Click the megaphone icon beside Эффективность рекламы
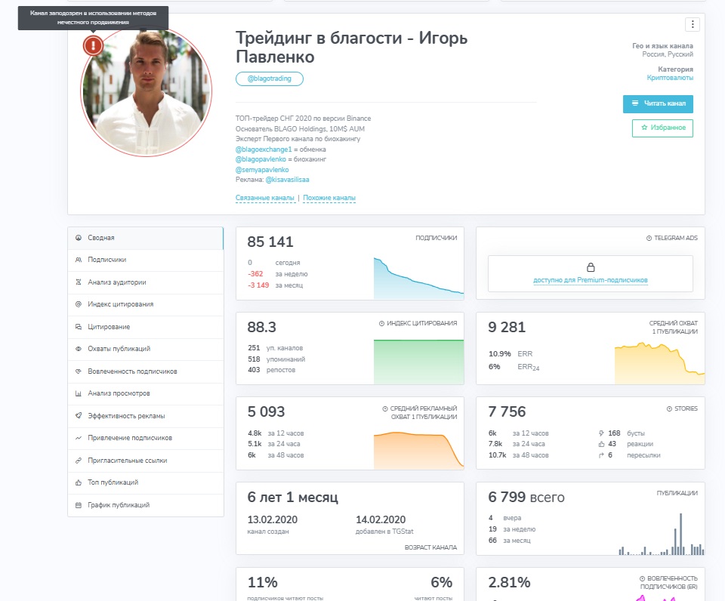This screenshot has height=601, width=725. [78, 415]
